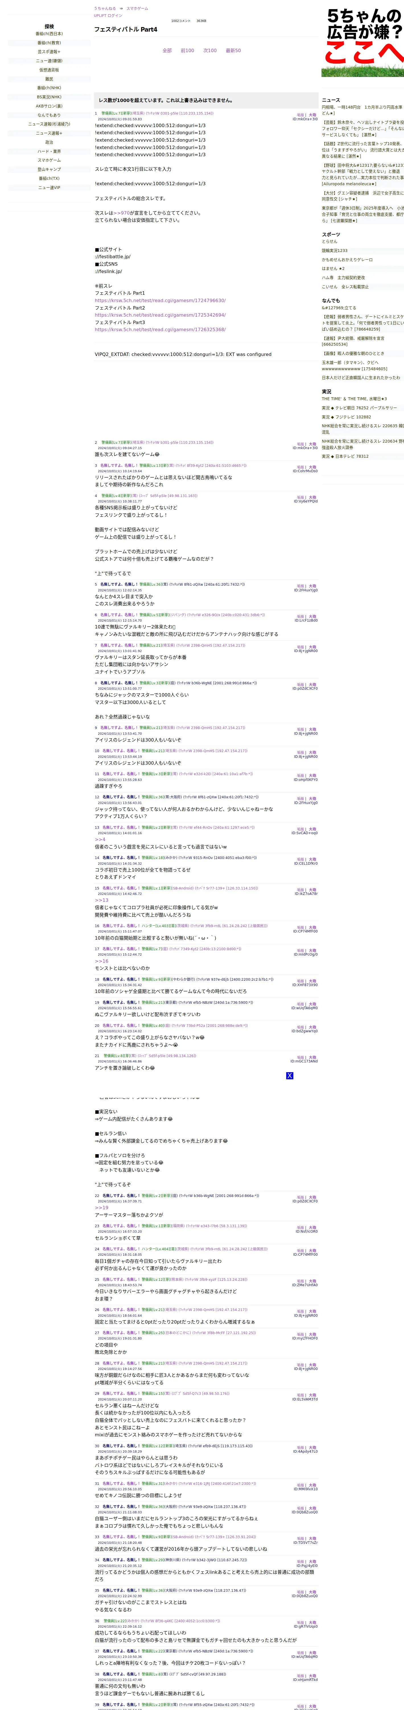Open フェスティバトル Part1 thread URL
This screenshot has height=1710, width=404.
tap(160, 301)
